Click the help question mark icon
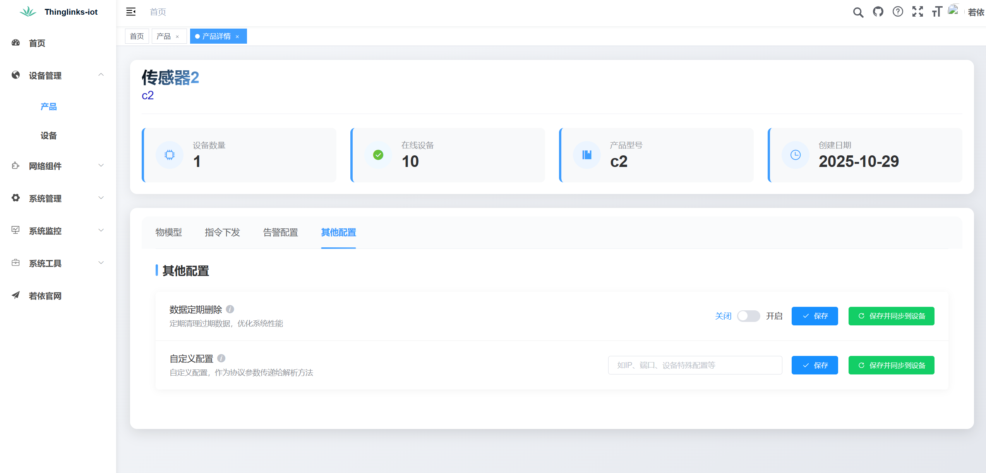986x473 pixels. [x=898, y=12]
